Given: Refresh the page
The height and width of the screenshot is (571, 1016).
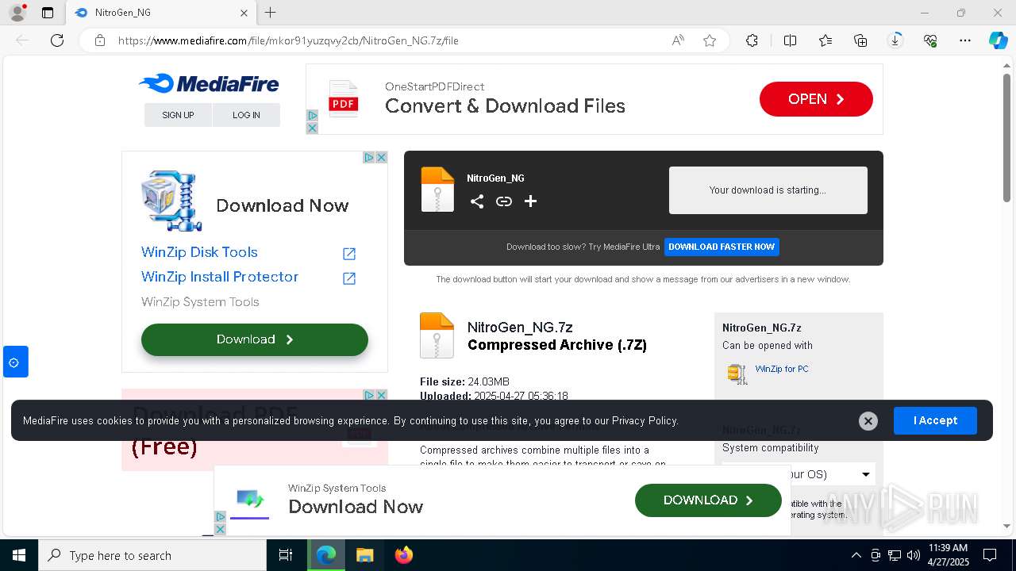Looking at the screenshot, I should pyautogui.click(x=57, y=40).
